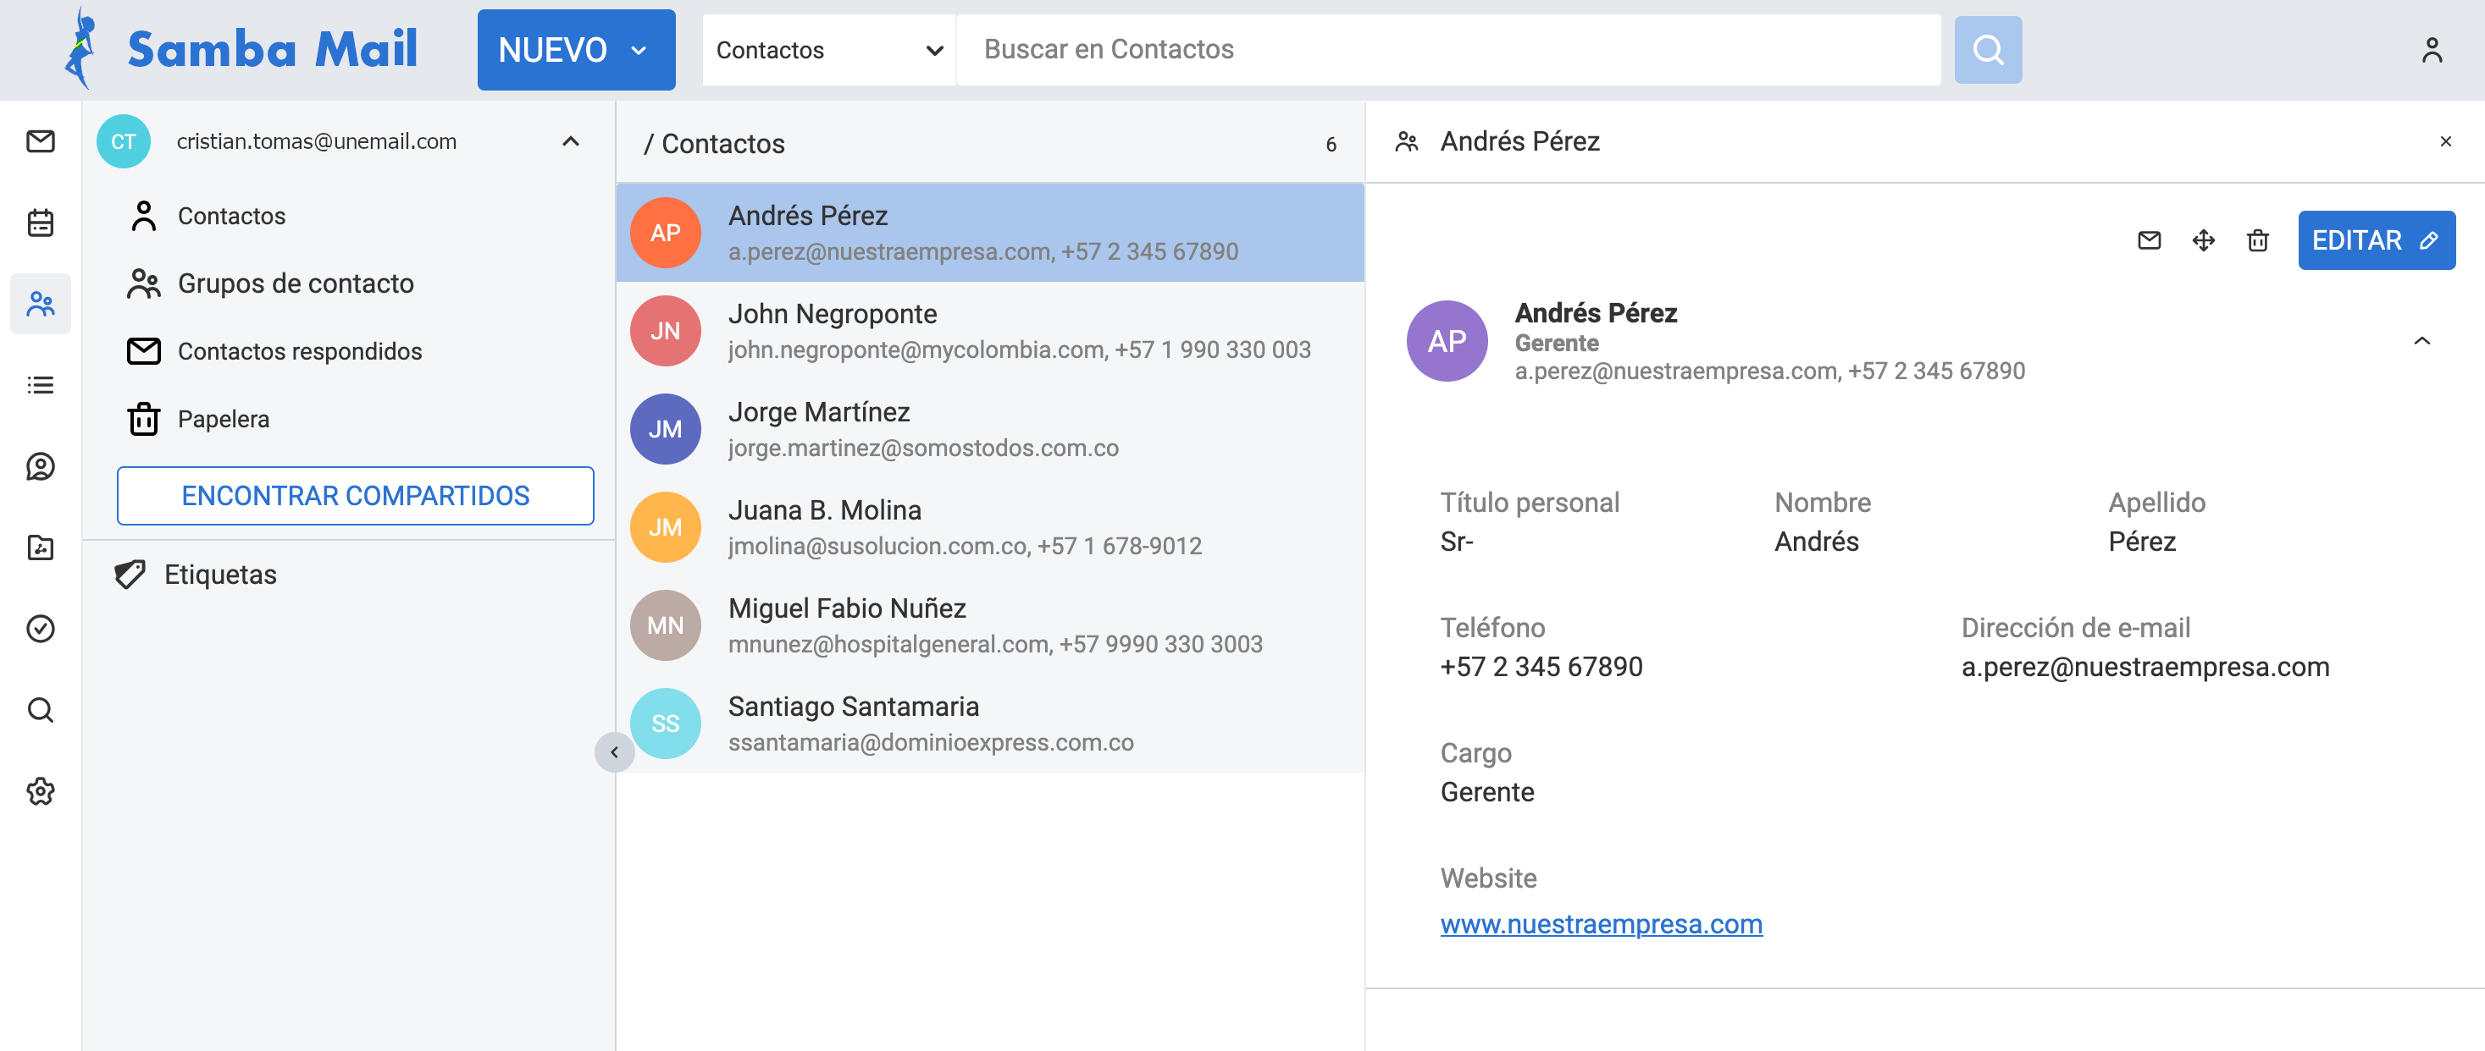Open the Contactos search scope dropdown

[x=827, y=50]
